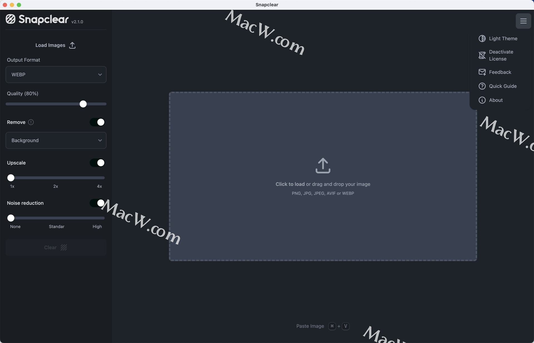Viewport: 534px width, 343px height.
Task: Click the hamburger menu icon
Action: pyautogui.click(x=523, y=21)
